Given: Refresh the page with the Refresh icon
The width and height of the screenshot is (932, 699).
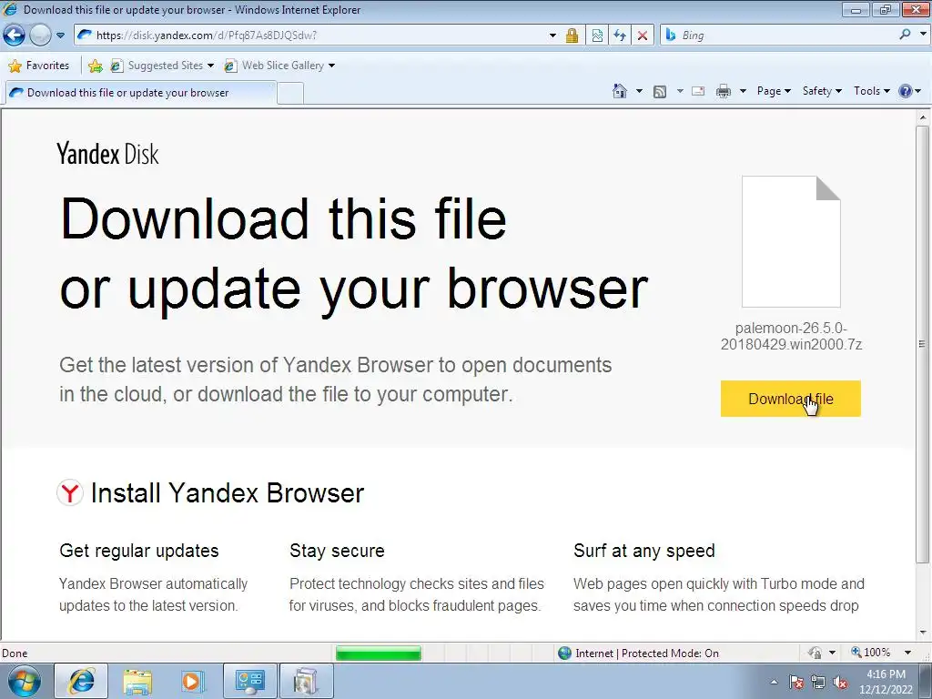Looking at the screenshot, I should point(619,35).
